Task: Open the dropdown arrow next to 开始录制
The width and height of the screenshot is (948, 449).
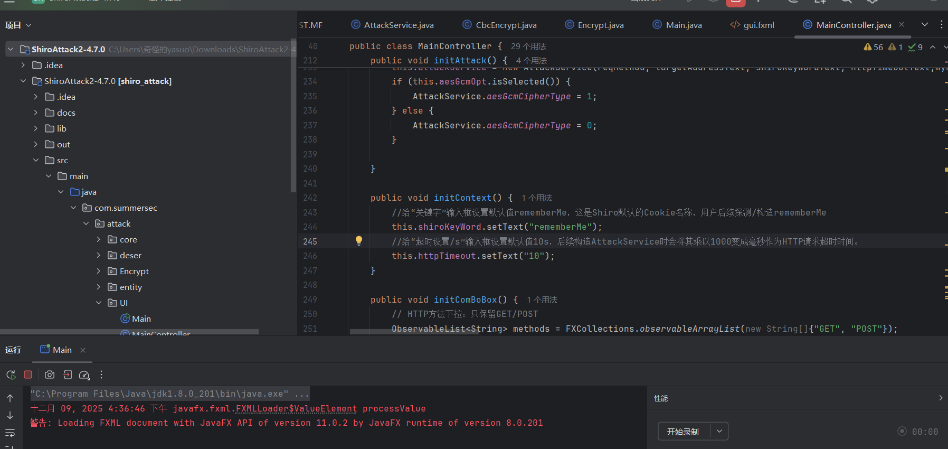Action: [x=719, y=431]
